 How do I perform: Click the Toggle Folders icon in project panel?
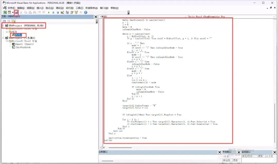(x=13, y=21)
